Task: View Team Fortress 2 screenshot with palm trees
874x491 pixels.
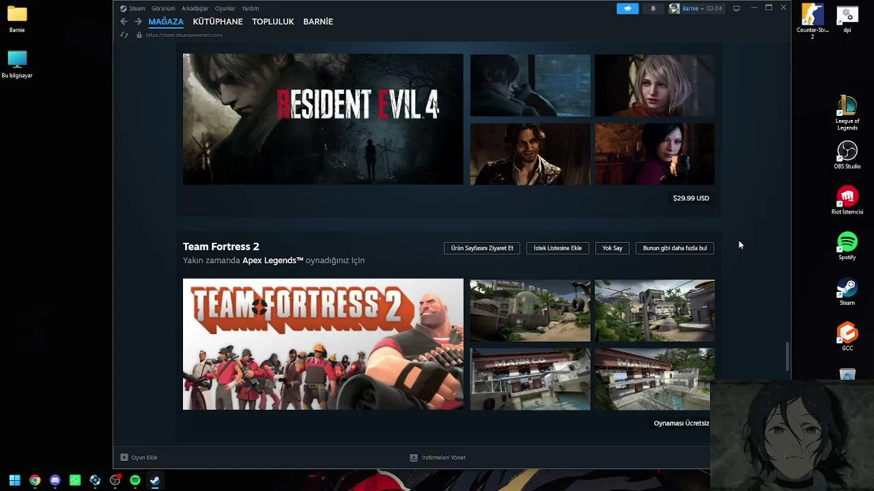Action: [655, 310]
